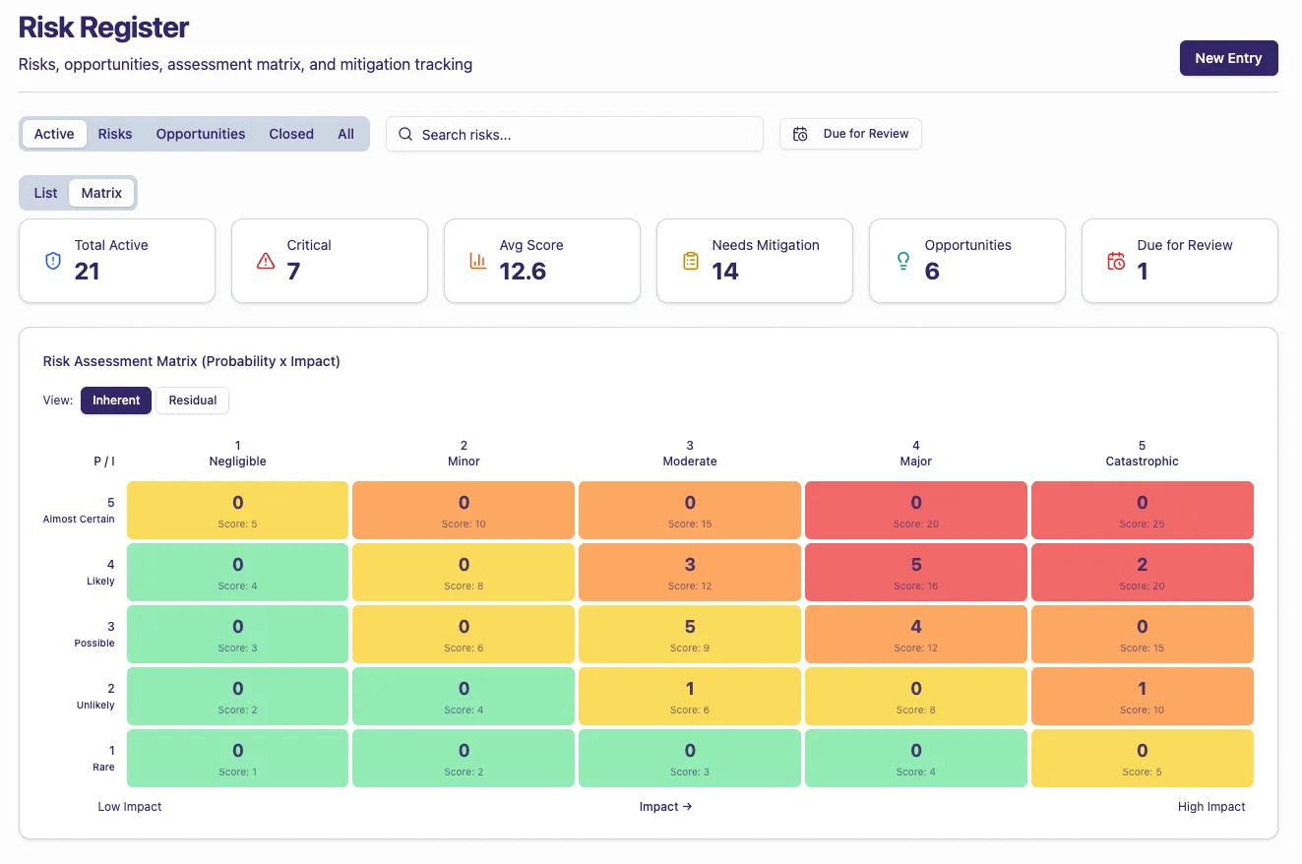Click the calendar icon inside Due for Review button
1302x864 pixels.
click(x=801, y=133)
